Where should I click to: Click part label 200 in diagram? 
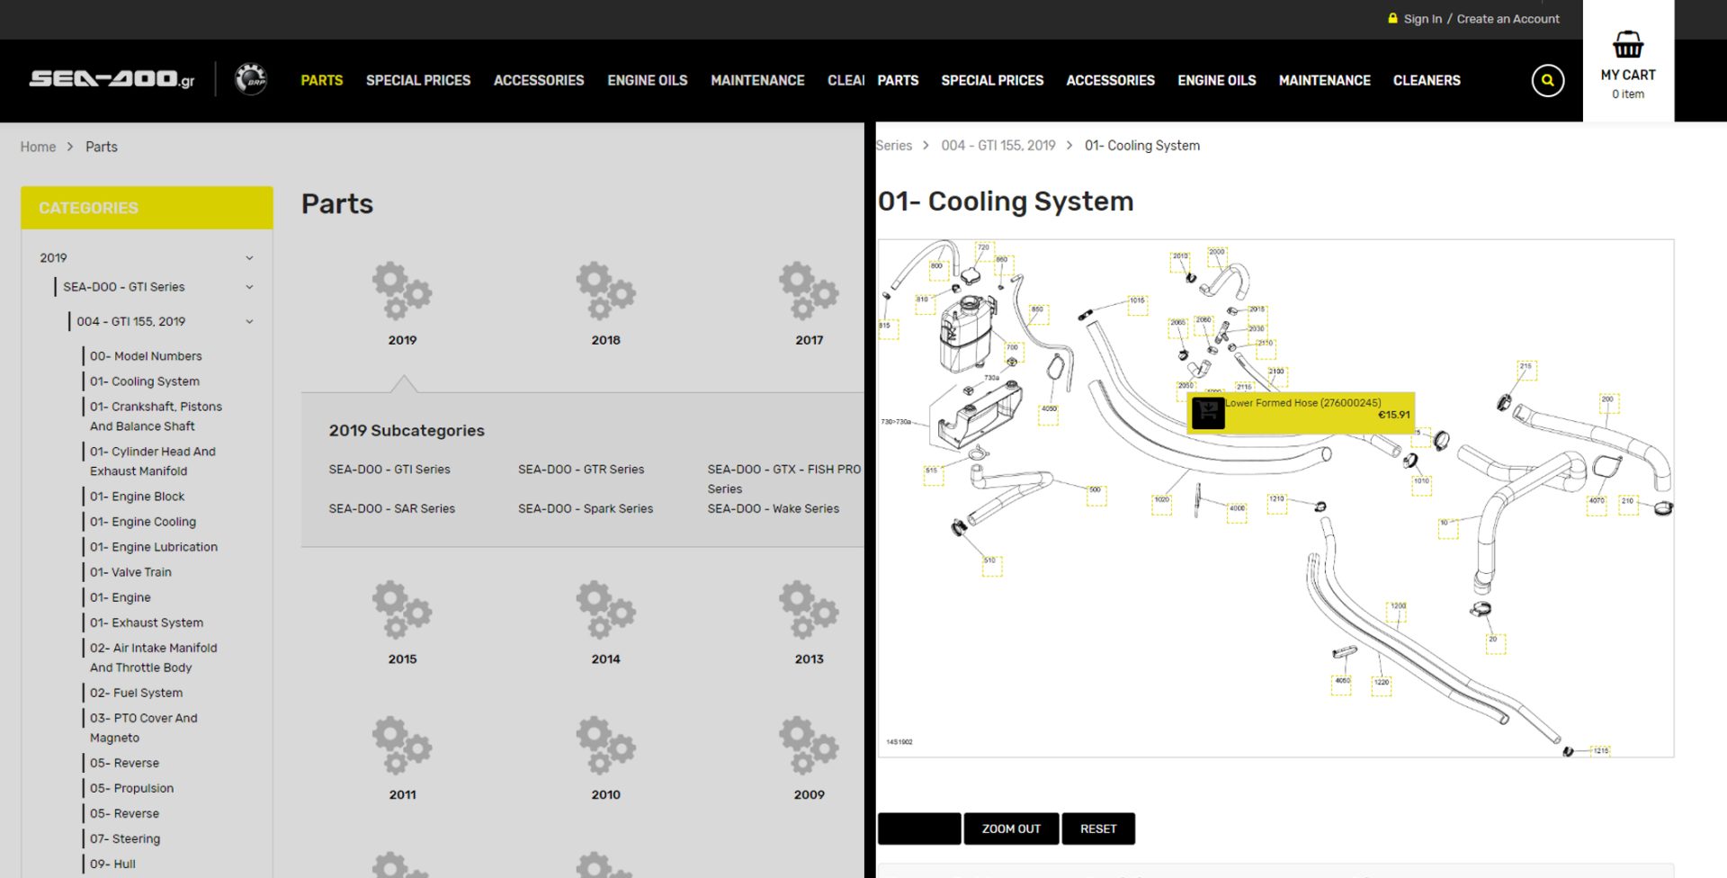1607,402
